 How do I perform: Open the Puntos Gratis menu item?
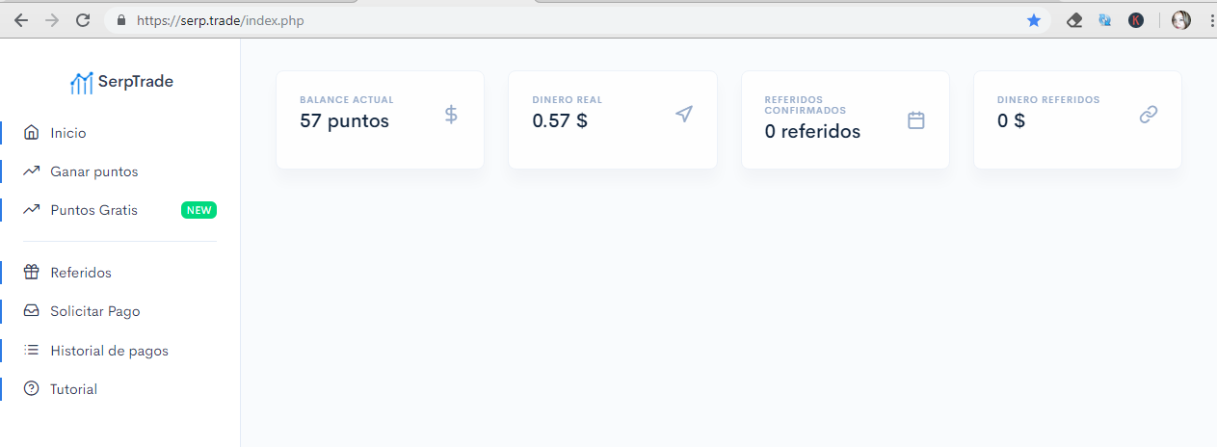click(94, 210)
